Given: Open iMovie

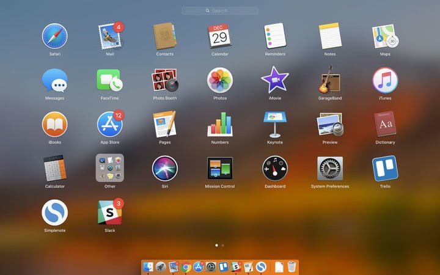Looking at the screenshot, I should (x=275, y=80).
